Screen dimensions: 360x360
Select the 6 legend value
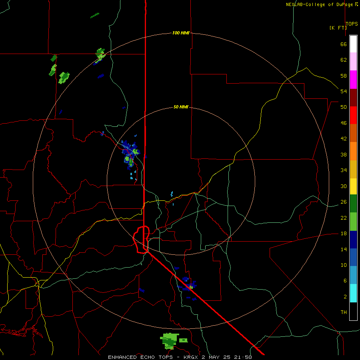(x=345, y=280)
